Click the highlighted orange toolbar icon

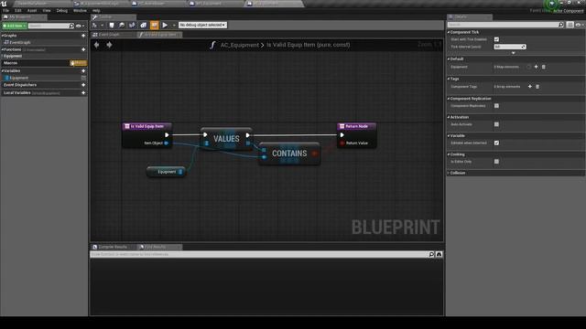[x=154, y=25]
